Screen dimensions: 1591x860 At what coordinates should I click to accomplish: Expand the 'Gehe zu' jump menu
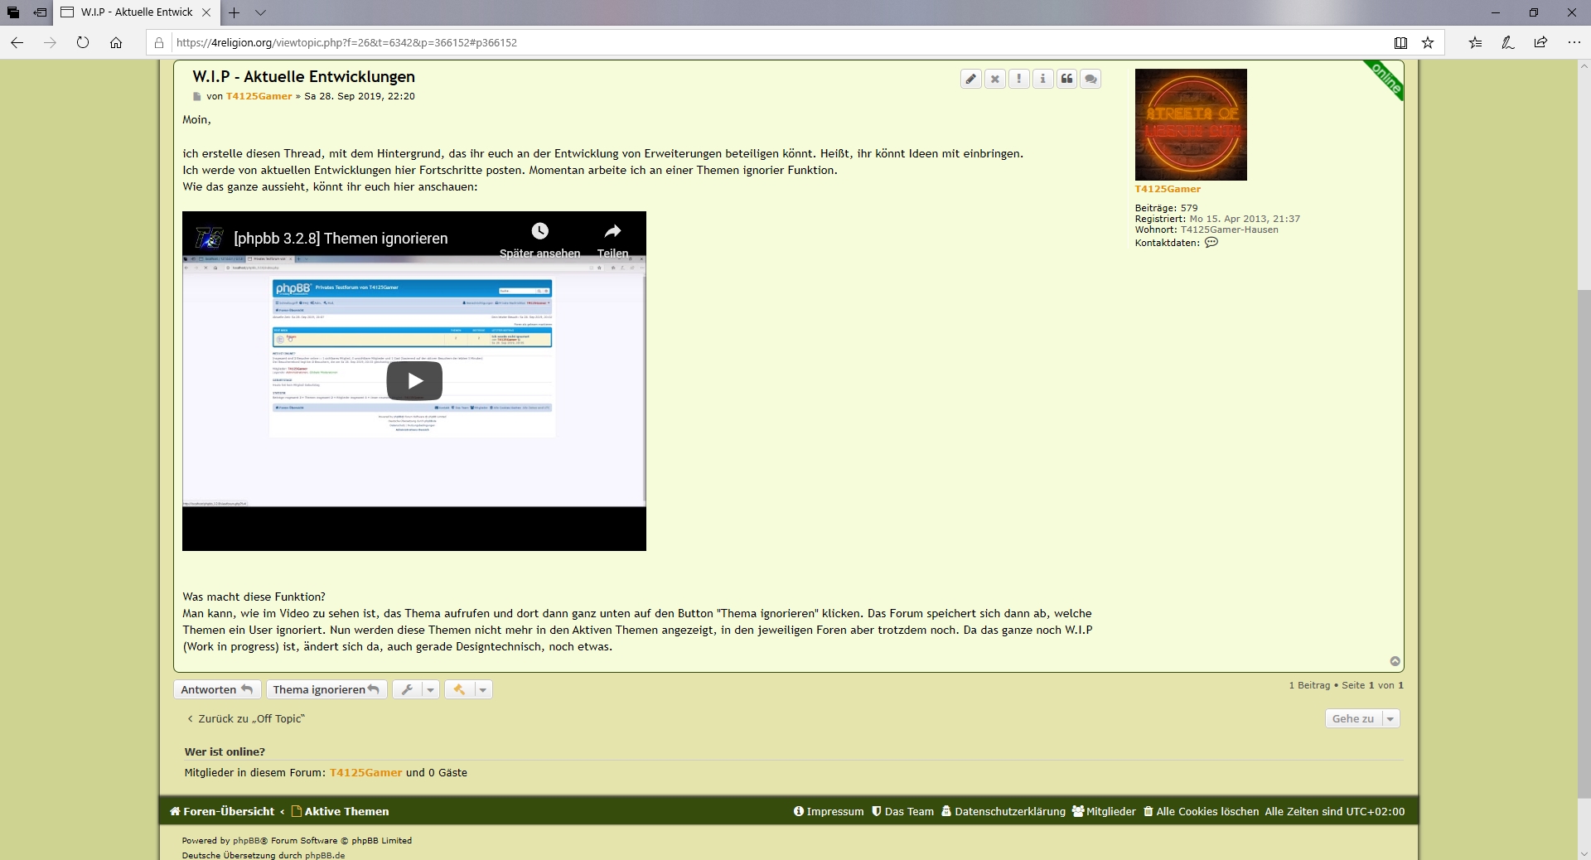click(x=1362, y=719)
